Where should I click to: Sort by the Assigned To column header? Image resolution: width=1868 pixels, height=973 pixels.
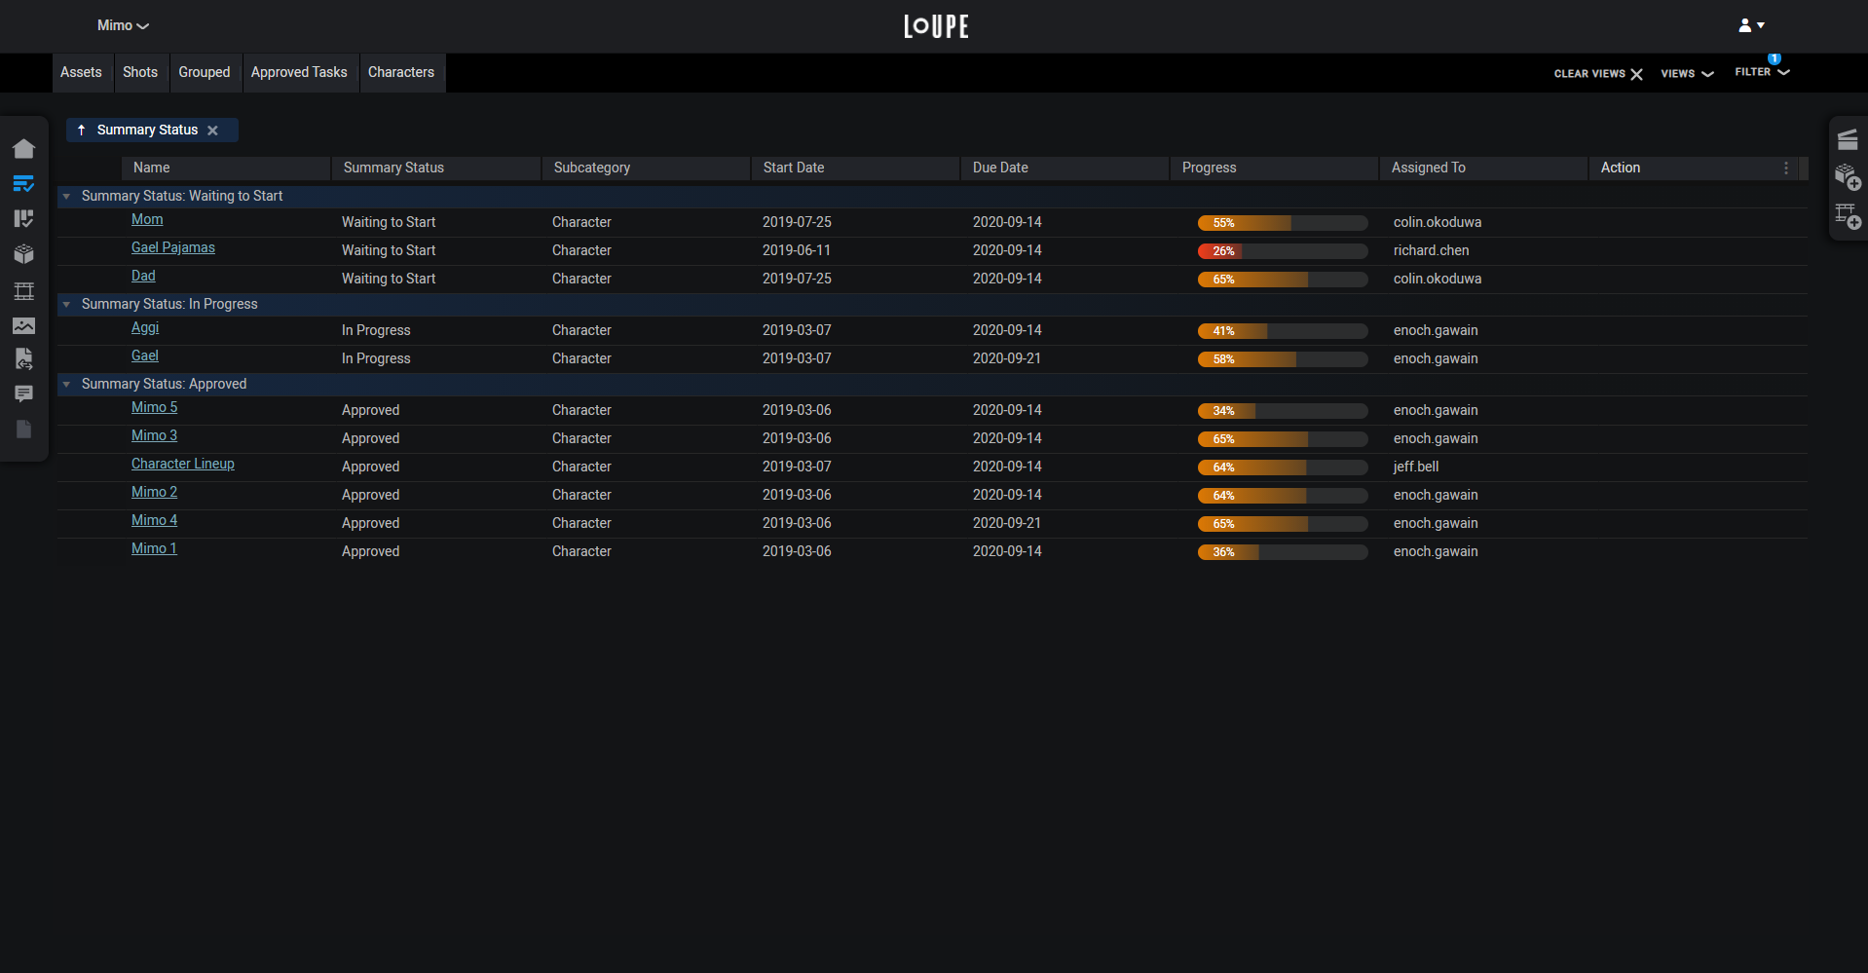tap(1483, 168)
